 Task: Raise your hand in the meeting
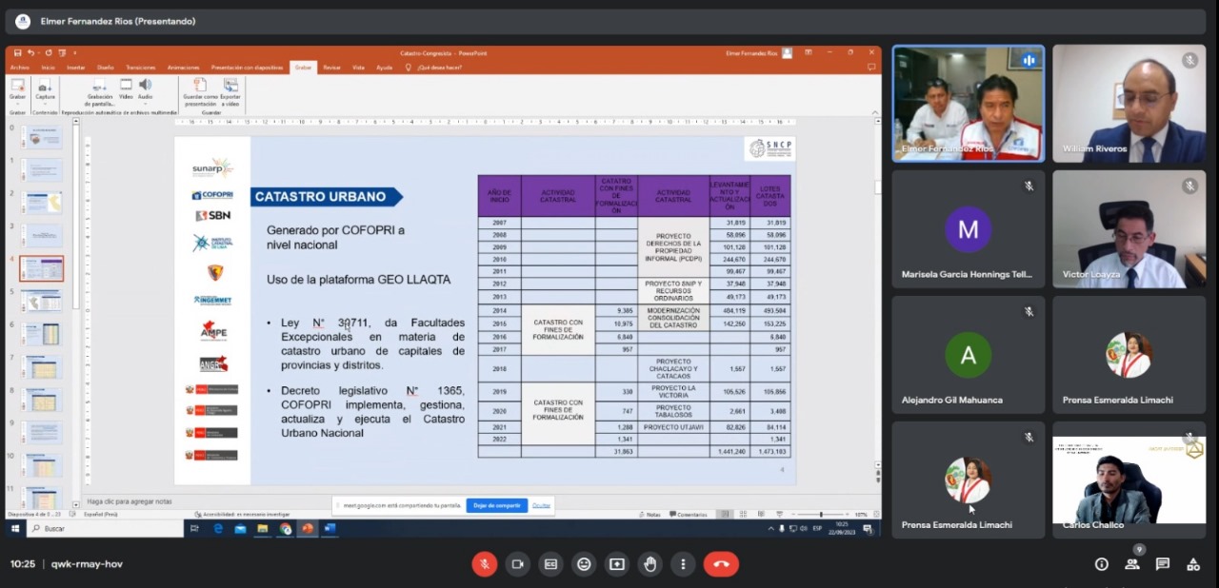click(649, 564)
